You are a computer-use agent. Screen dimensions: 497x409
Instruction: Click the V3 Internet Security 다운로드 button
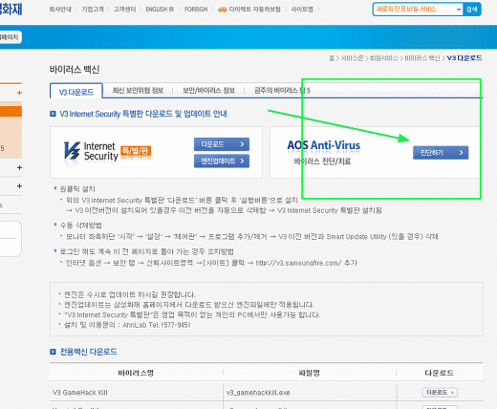pyautogui.click(x=222, y=144)
